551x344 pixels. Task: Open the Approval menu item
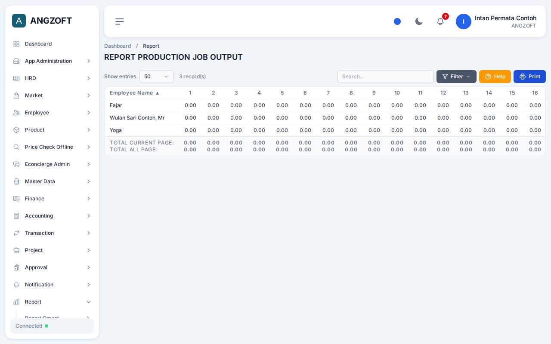pyautogui.click(x=52, y=267)
